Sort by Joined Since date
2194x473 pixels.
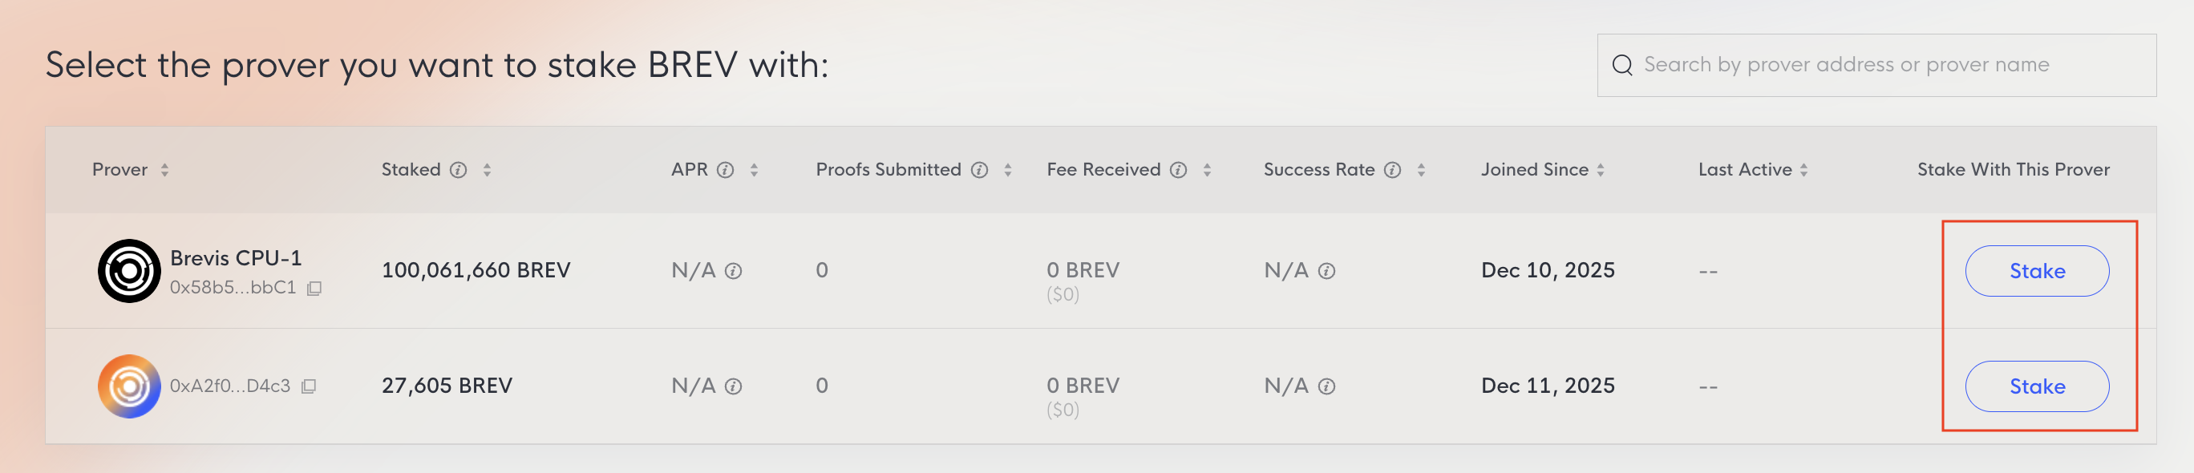[1601, 170]
